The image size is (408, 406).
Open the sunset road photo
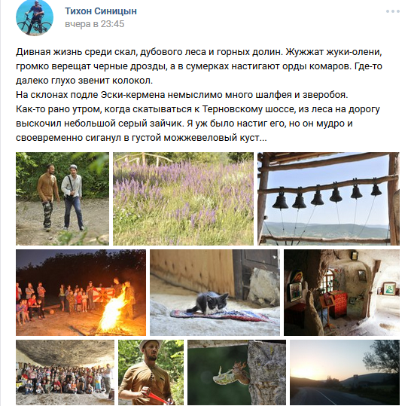click(345, 372)
